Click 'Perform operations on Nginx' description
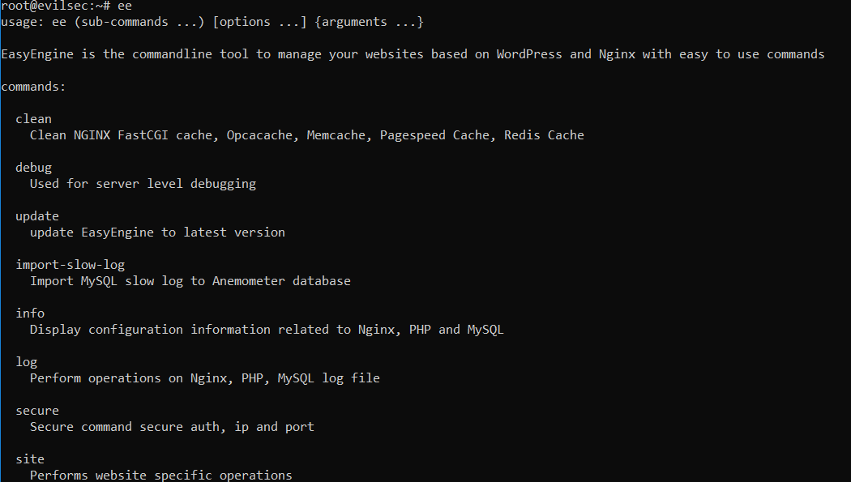 pyautogui.click(x=204, y=378)
